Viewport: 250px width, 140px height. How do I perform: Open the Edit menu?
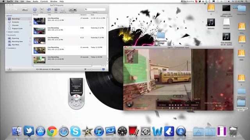22,2
